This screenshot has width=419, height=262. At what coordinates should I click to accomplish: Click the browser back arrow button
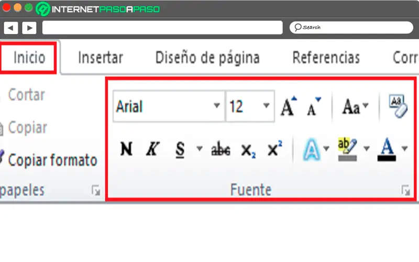click(11, 28)
